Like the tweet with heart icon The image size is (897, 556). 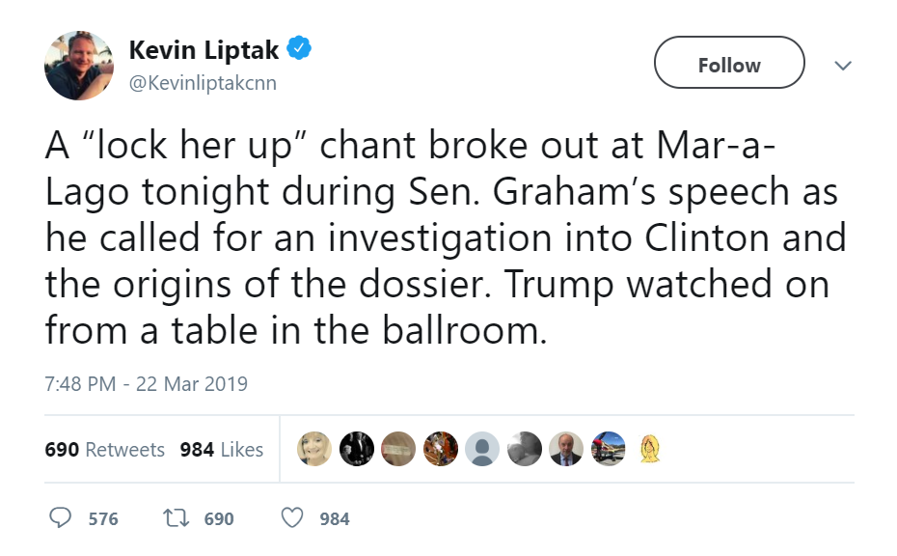(291, 517)
